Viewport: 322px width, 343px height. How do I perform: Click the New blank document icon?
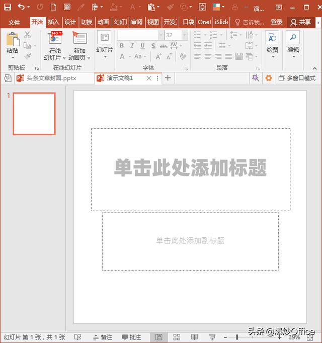click(x=53, y=7)
